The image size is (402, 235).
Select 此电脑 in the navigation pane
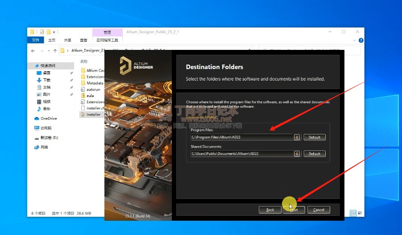point(46,128)
